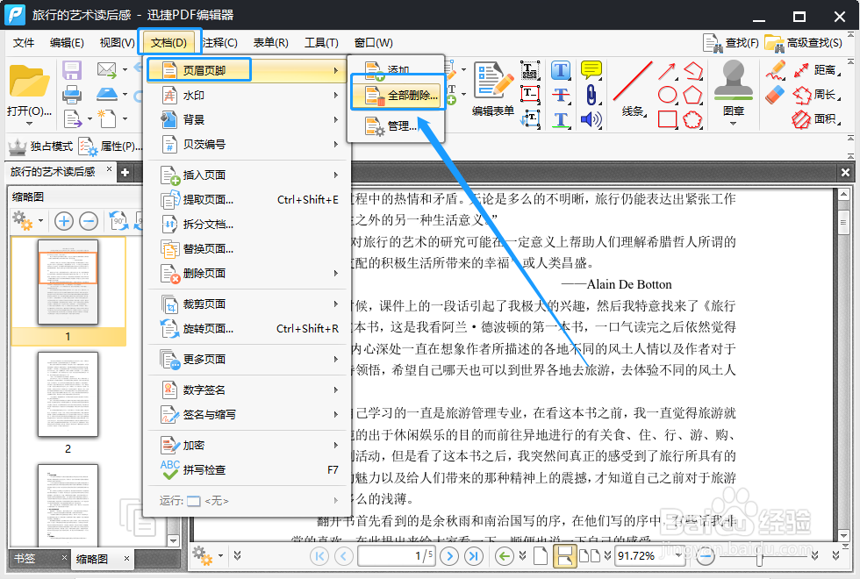
Task: Click the Find (查找) button
Action: (x=732, y=42)
